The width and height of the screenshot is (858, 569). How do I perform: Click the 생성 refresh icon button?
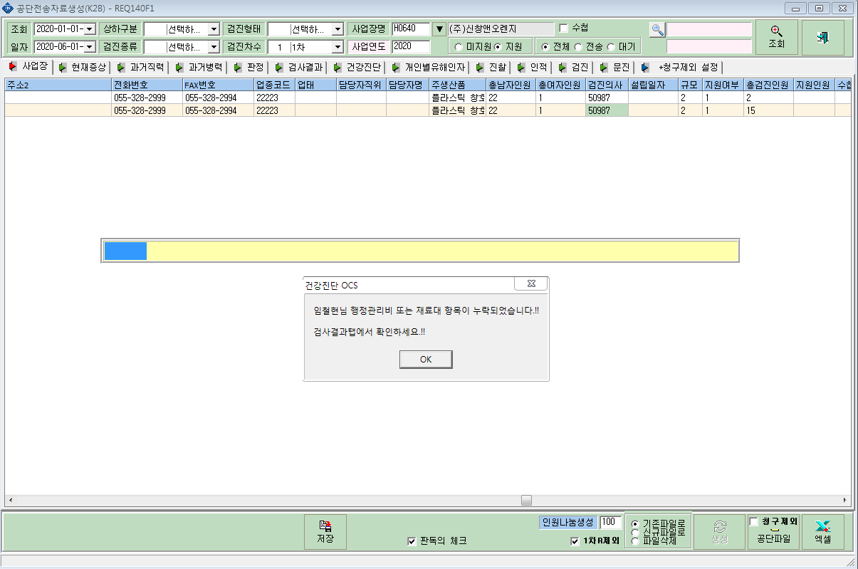click(x=719, y=531)
